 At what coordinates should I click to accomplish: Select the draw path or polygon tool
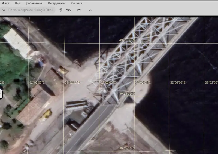point(69,10)
